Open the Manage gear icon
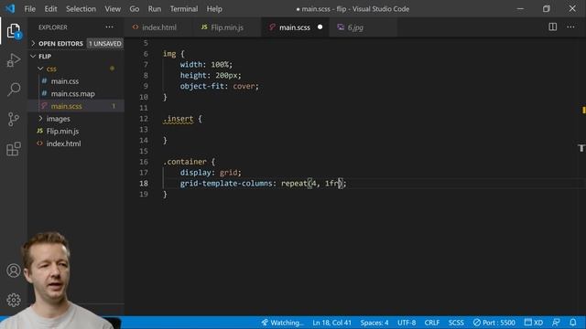Viewport: 586px width, 329px height. [x=14, y=300]
